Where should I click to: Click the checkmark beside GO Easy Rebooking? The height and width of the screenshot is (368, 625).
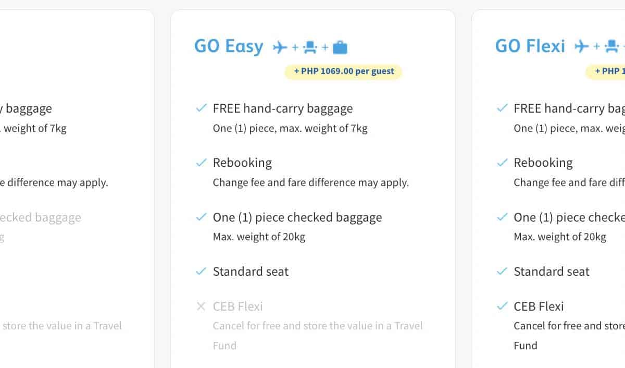201,163
